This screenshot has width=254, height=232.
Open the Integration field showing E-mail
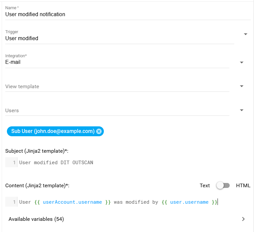[x=117, y=62]
